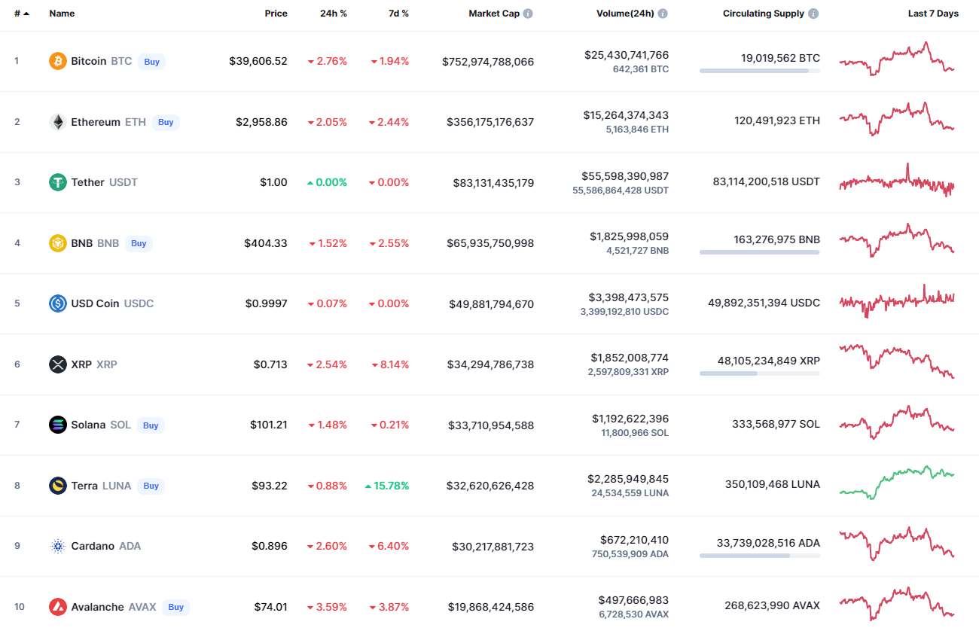Sort by the 24h % column header
Viewport: 979px width, 631px height.
pos(333,14)
